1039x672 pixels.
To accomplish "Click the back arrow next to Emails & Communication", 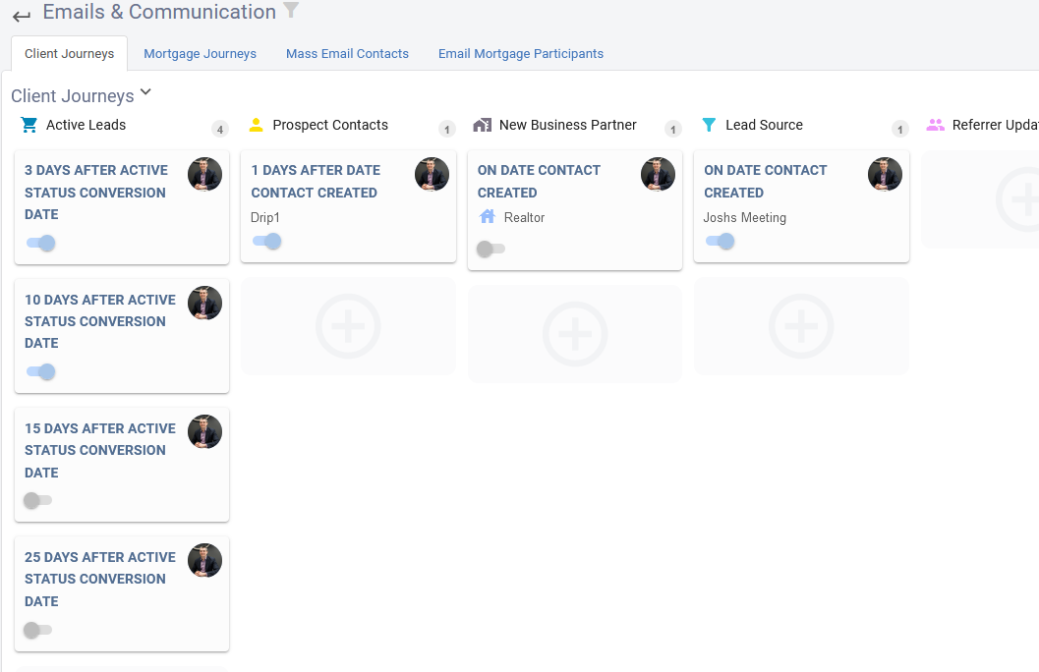I will click(21, 16).
